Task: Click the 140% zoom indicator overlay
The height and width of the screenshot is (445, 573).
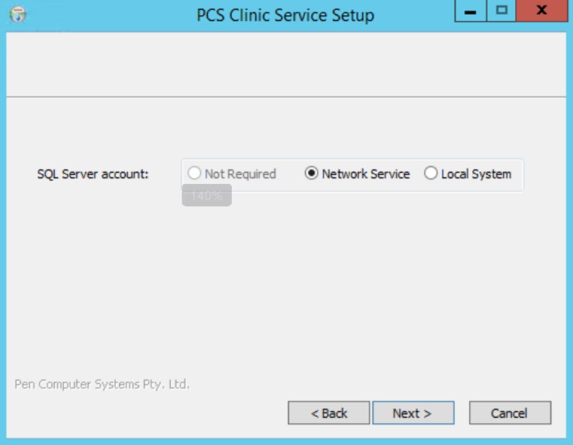Action: coord(206,195)
